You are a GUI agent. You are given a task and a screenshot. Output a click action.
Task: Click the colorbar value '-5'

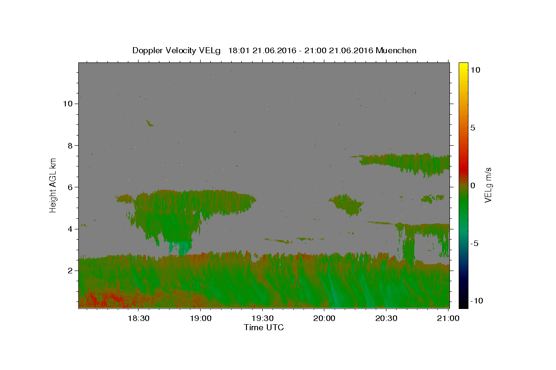(x=474, y=243)
